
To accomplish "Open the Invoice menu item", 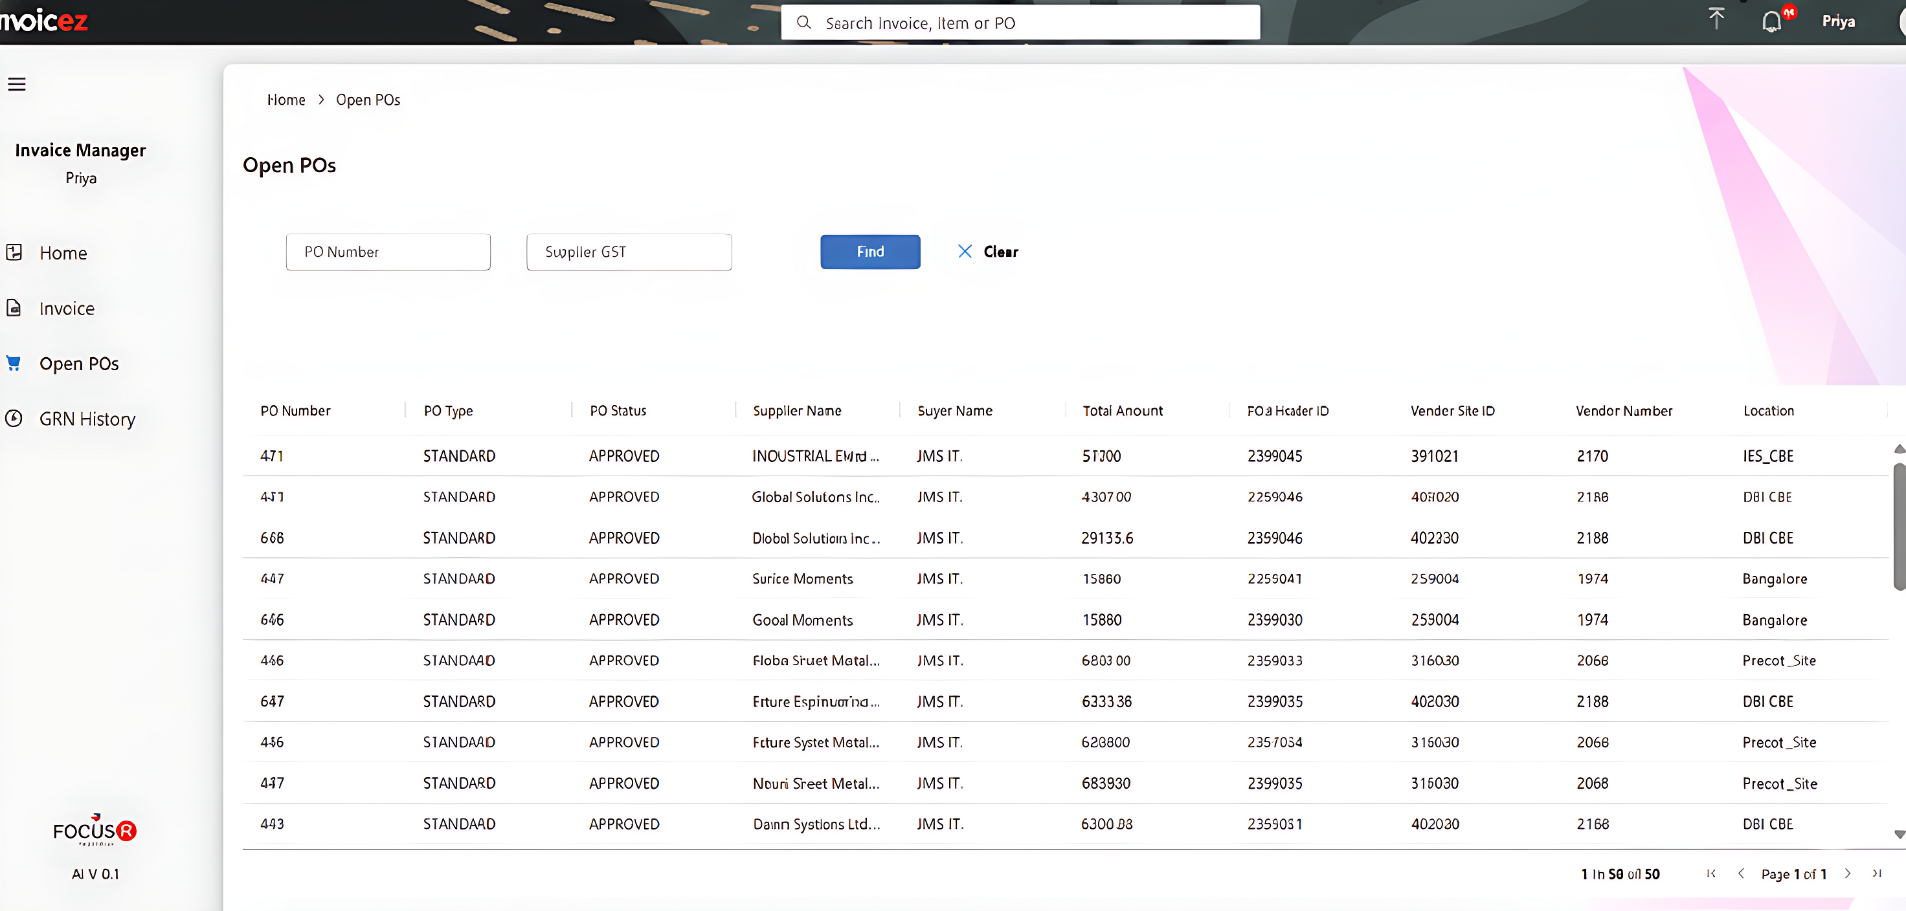I will [x=67, y=309].
